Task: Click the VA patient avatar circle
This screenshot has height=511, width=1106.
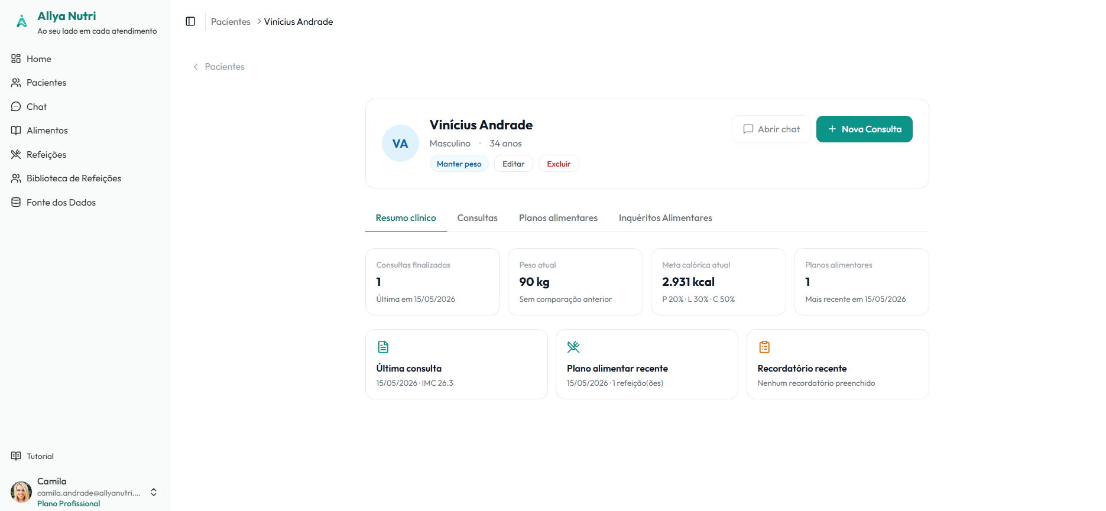Action: pos(400,144)
